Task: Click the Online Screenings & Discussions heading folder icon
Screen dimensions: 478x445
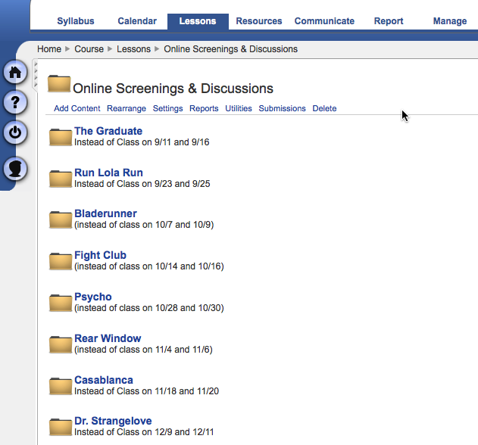Action: tap(59, 83)
